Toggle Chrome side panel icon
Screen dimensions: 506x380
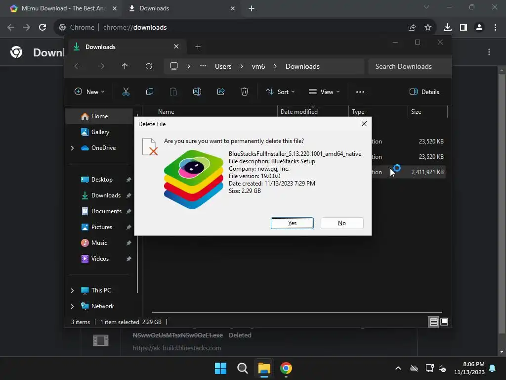(x=464, y=28)
